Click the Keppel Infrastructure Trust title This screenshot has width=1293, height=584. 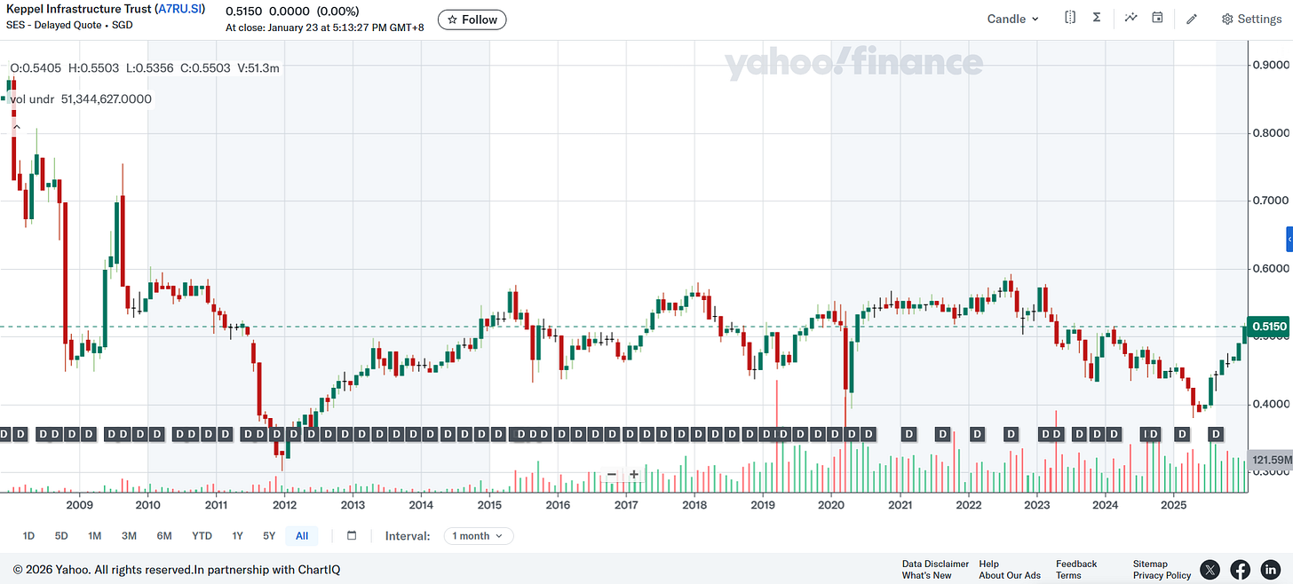(x=78, y=9)
